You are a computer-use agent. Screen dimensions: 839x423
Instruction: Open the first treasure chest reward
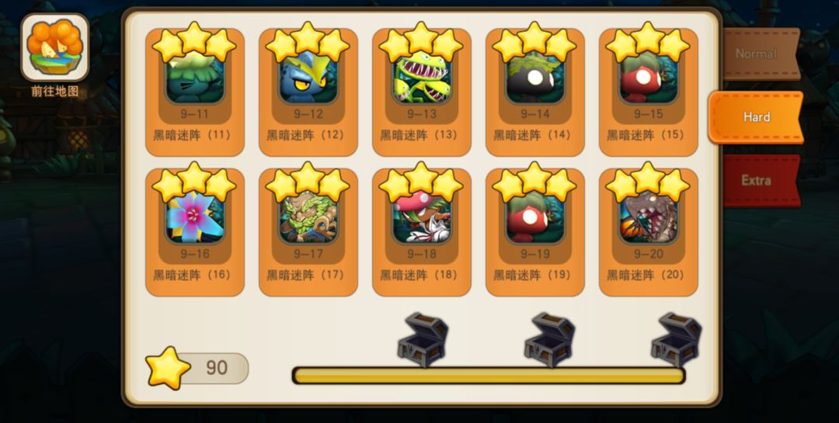(x=423, y=340)
